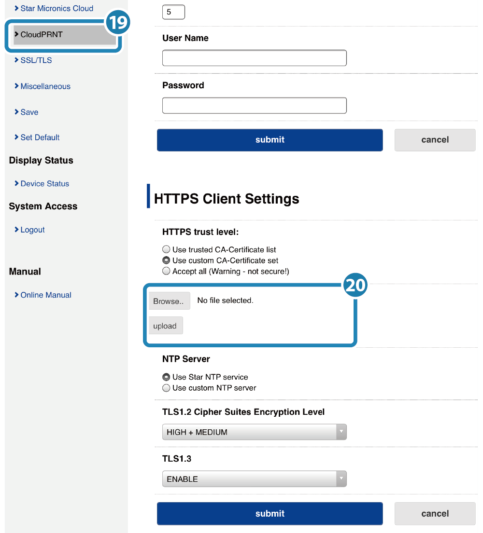Select Use trusted CA-Certificate list
Viewport: 483px width, 533px height.
[167, 250]
